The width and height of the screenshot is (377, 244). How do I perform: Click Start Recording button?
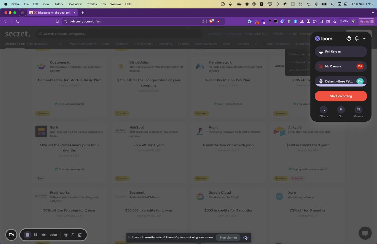coord(341,96)
